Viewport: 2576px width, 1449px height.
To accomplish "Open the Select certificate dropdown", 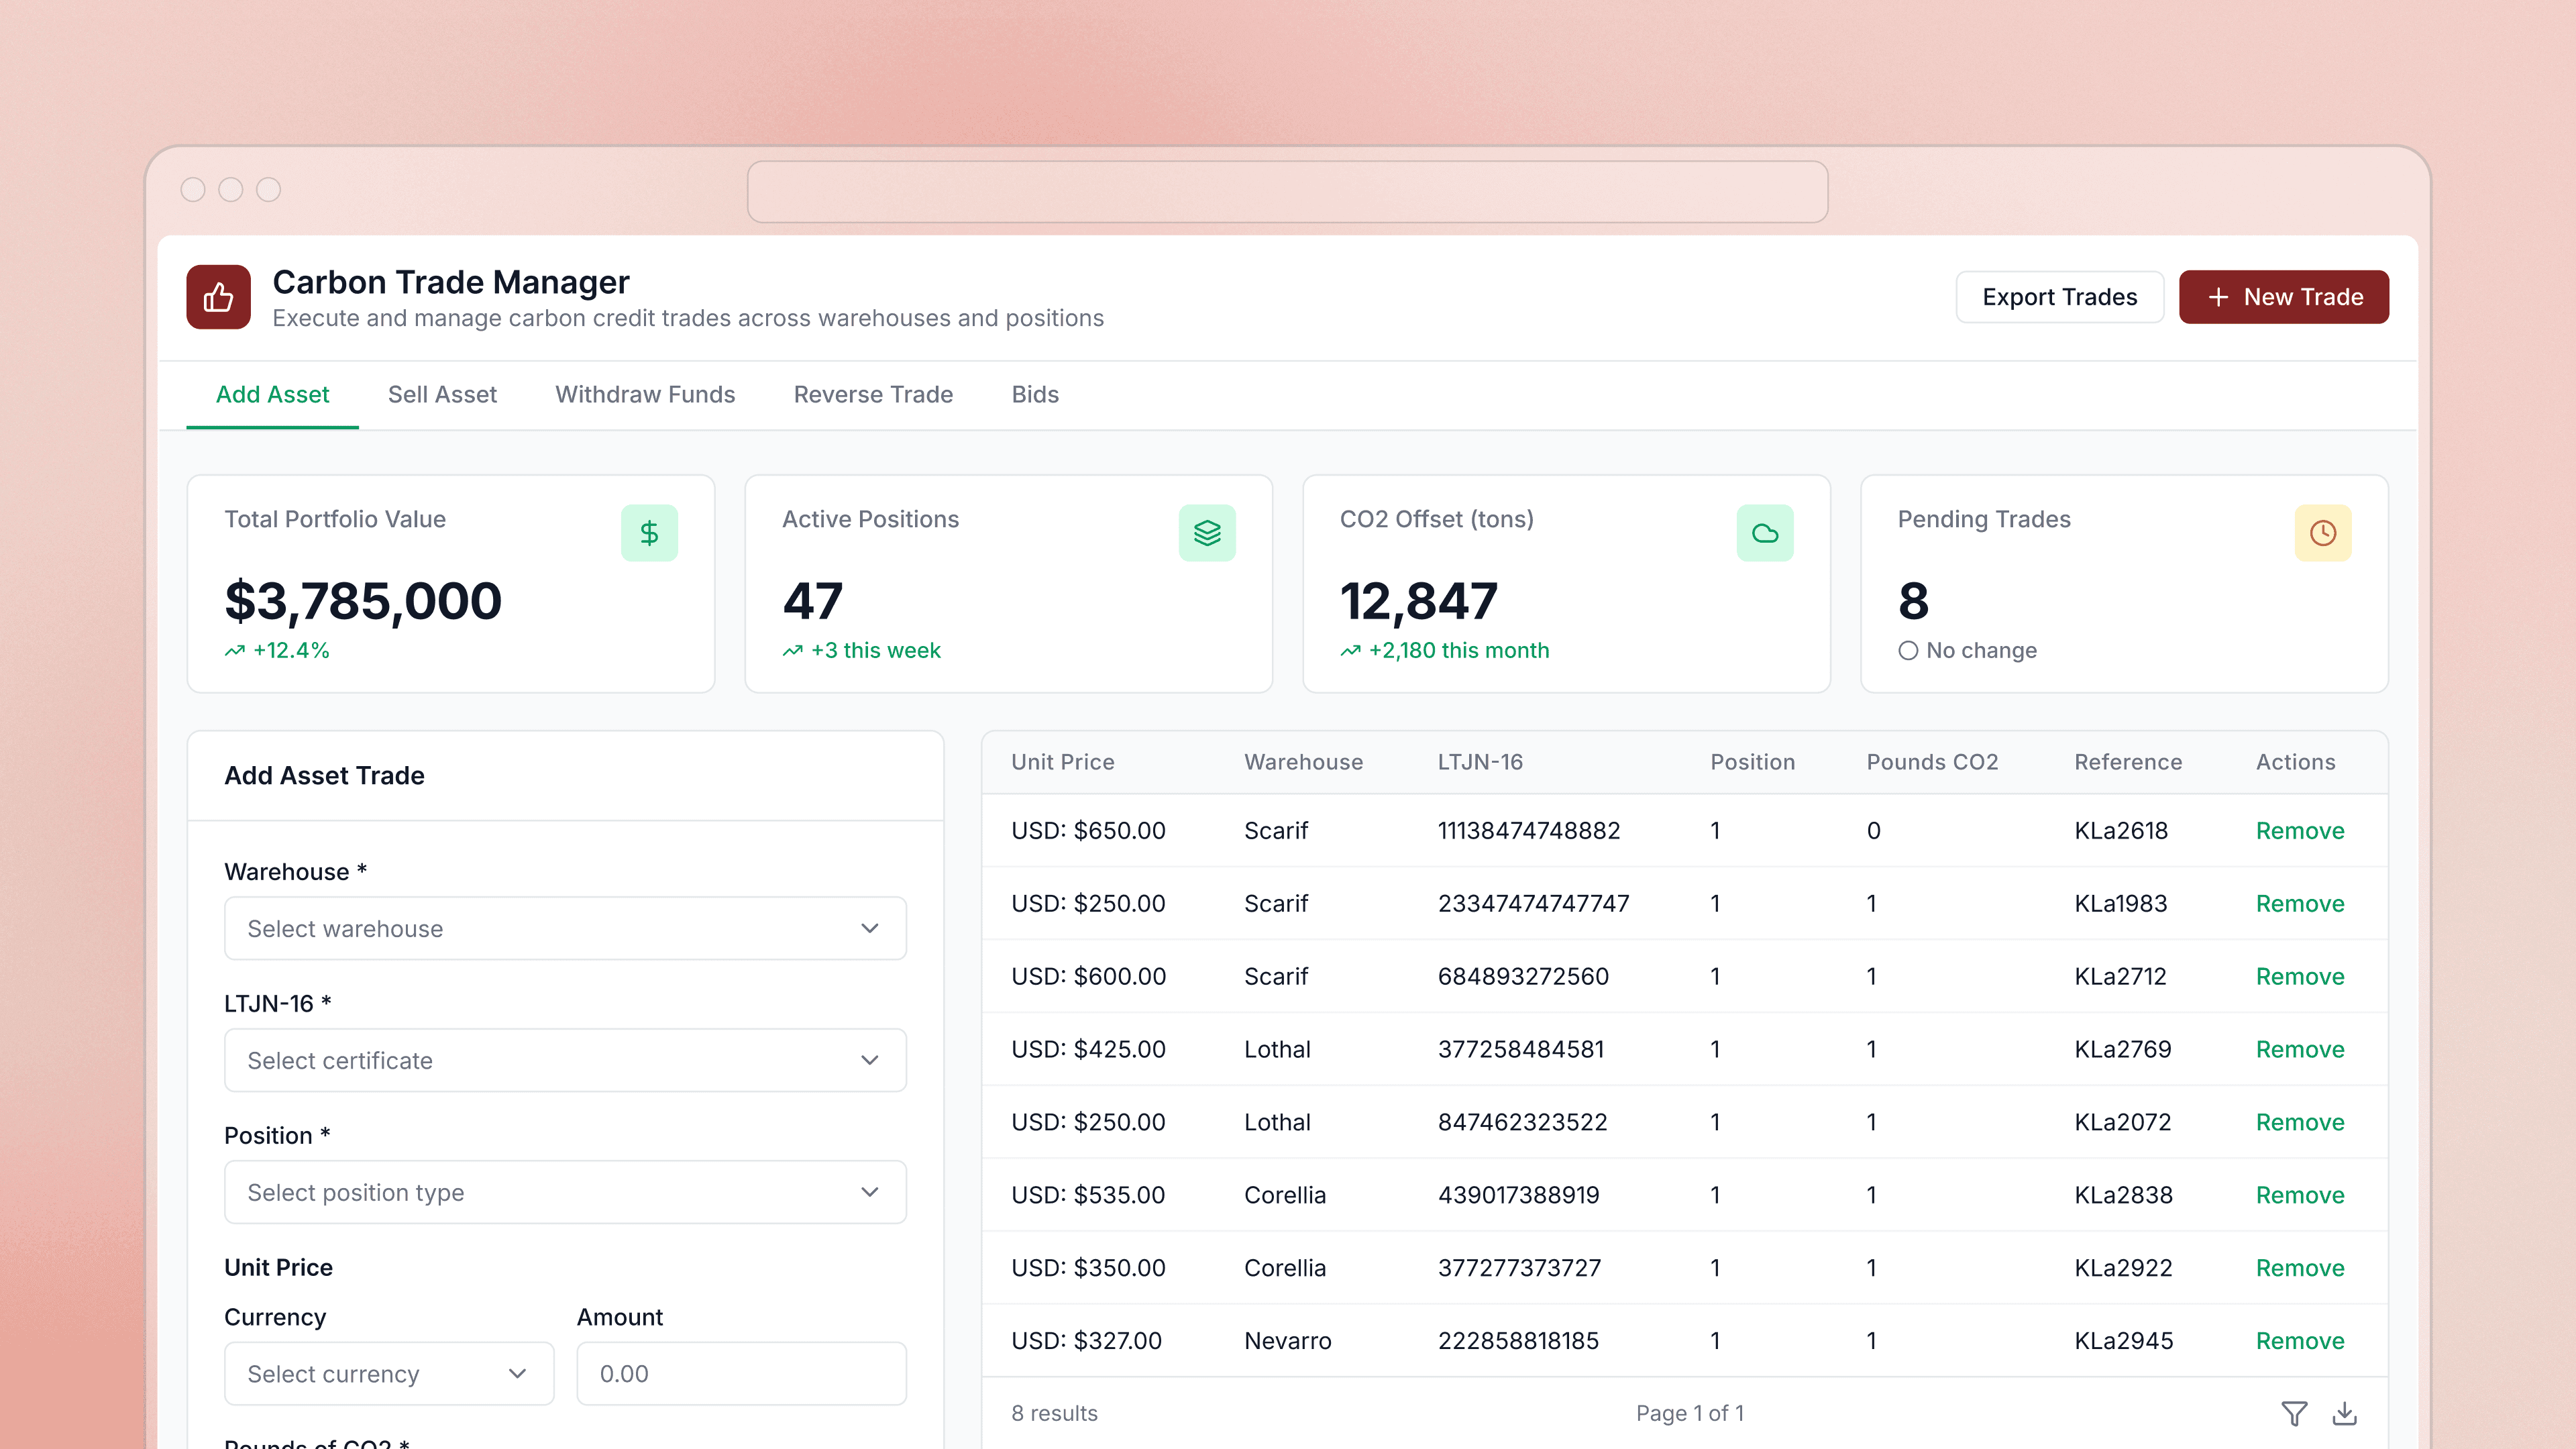I will point(565,1060).
